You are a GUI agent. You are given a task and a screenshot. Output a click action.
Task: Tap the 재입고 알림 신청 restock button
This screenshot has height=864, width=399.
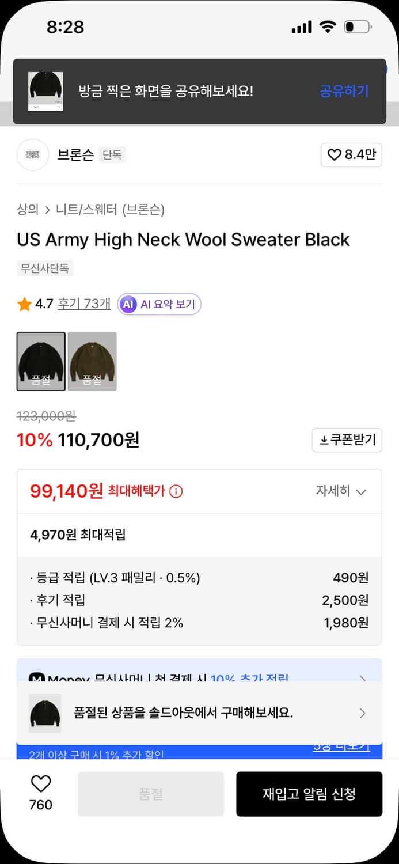pos(309,794)
